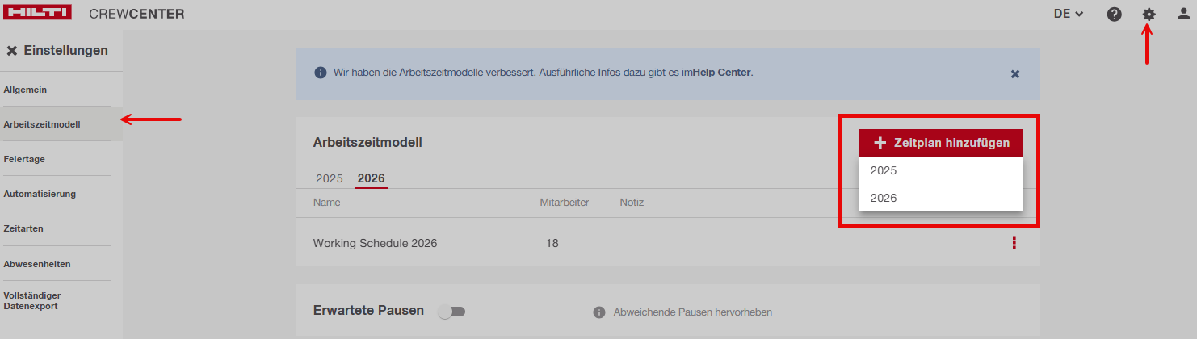The width and height of the screenshot is (1197, 339).
Task: Choose 2025 from the Zeitplan dropdown
Action: 884,171
